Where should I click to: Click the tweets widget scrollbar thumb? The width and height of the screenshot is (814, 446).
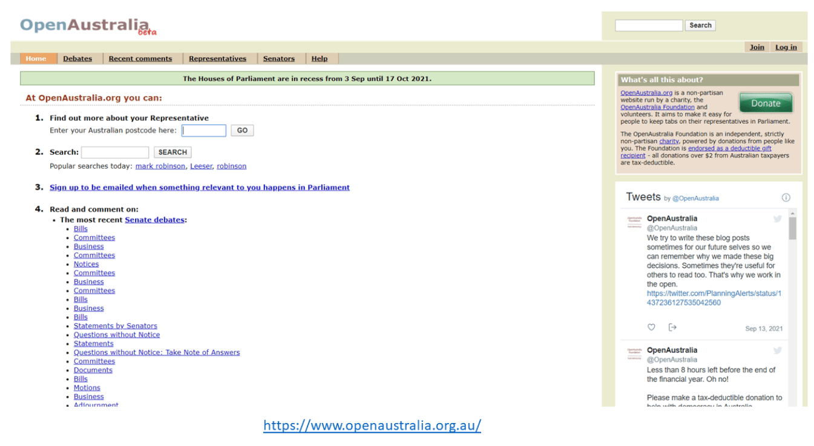(x=793, y=229)
